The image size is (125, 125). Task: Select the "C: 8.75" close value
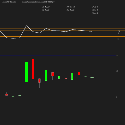click(45, 10)
